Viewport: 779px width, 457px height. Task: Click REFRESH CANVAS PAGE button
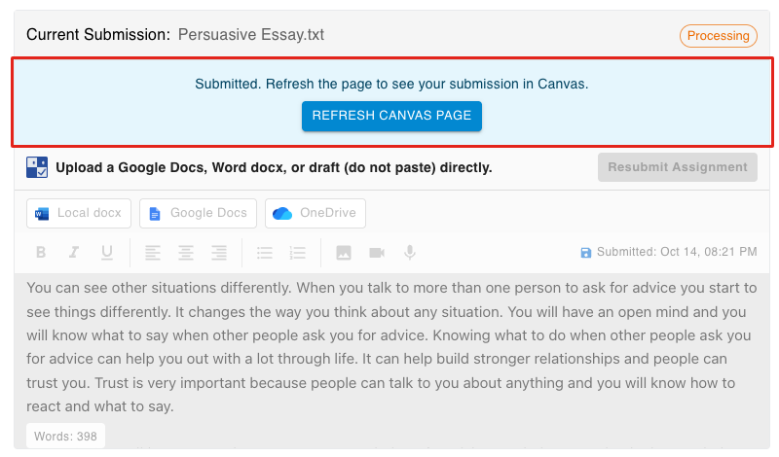tap(391, 116)
